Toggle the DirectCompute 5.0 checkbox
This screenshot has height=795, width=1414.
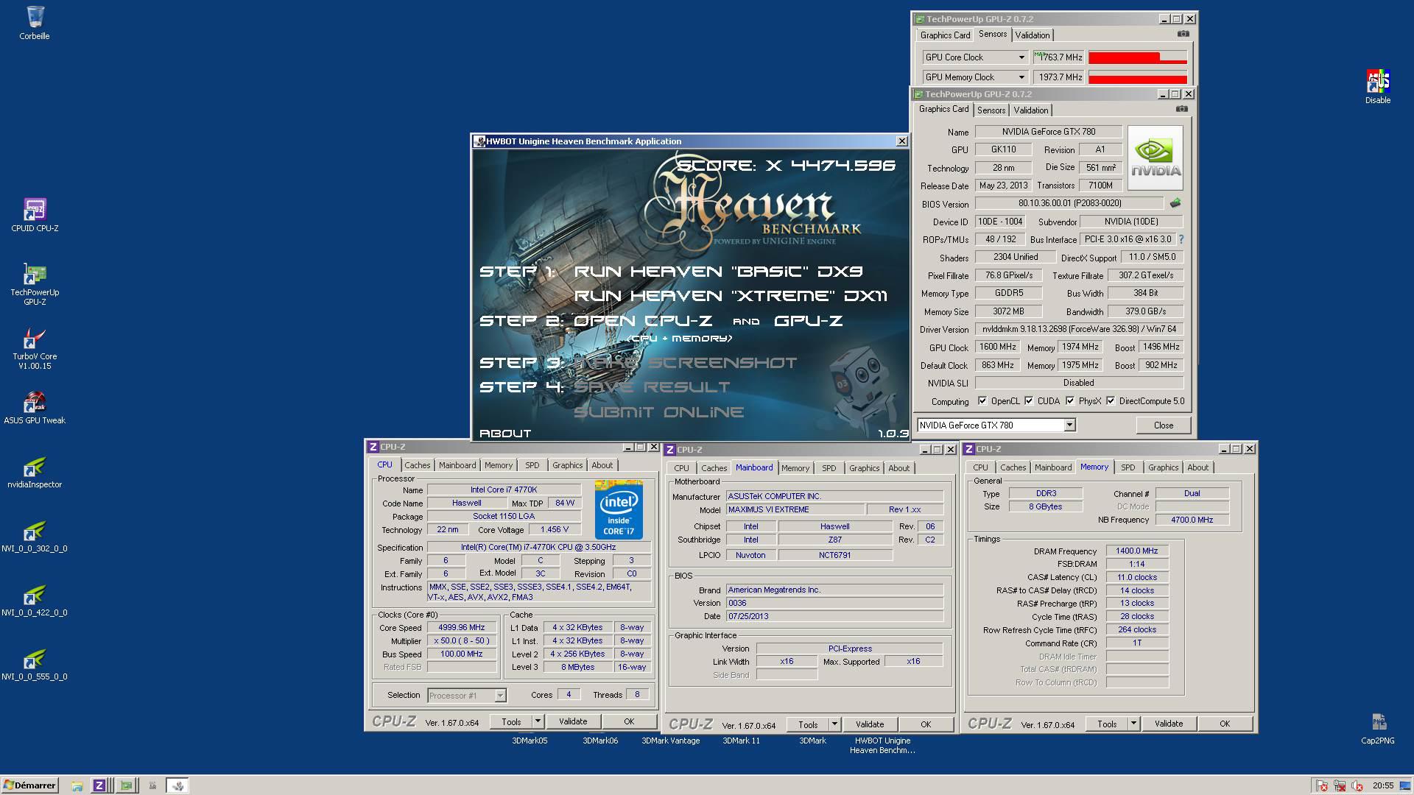coord(1111,401)
